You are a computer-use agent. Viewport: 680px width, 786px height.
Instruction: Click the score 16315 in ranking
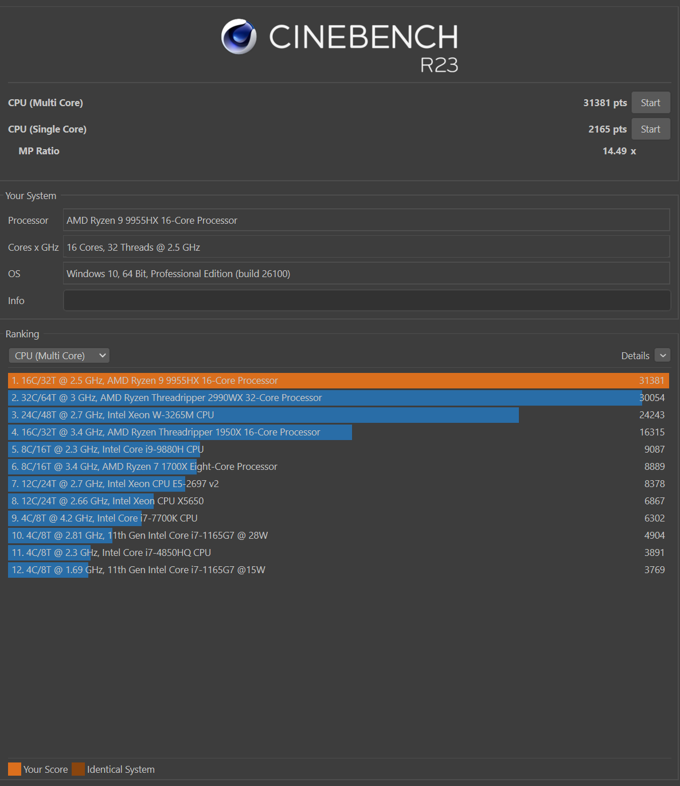point(652,432)
